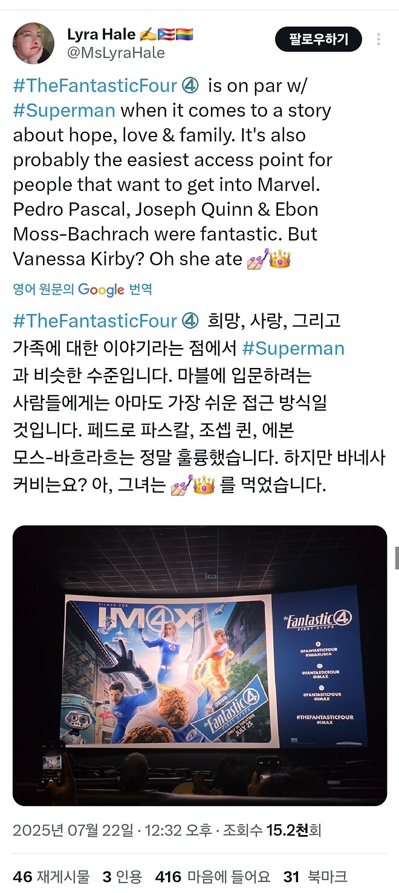
Task: Click the Lyra Hale display name
Action: 101,34
